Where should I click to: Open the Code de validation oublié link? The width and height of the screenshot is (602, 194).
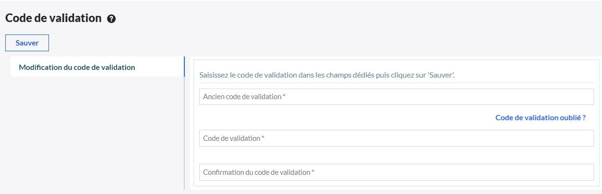click(540, 117)
